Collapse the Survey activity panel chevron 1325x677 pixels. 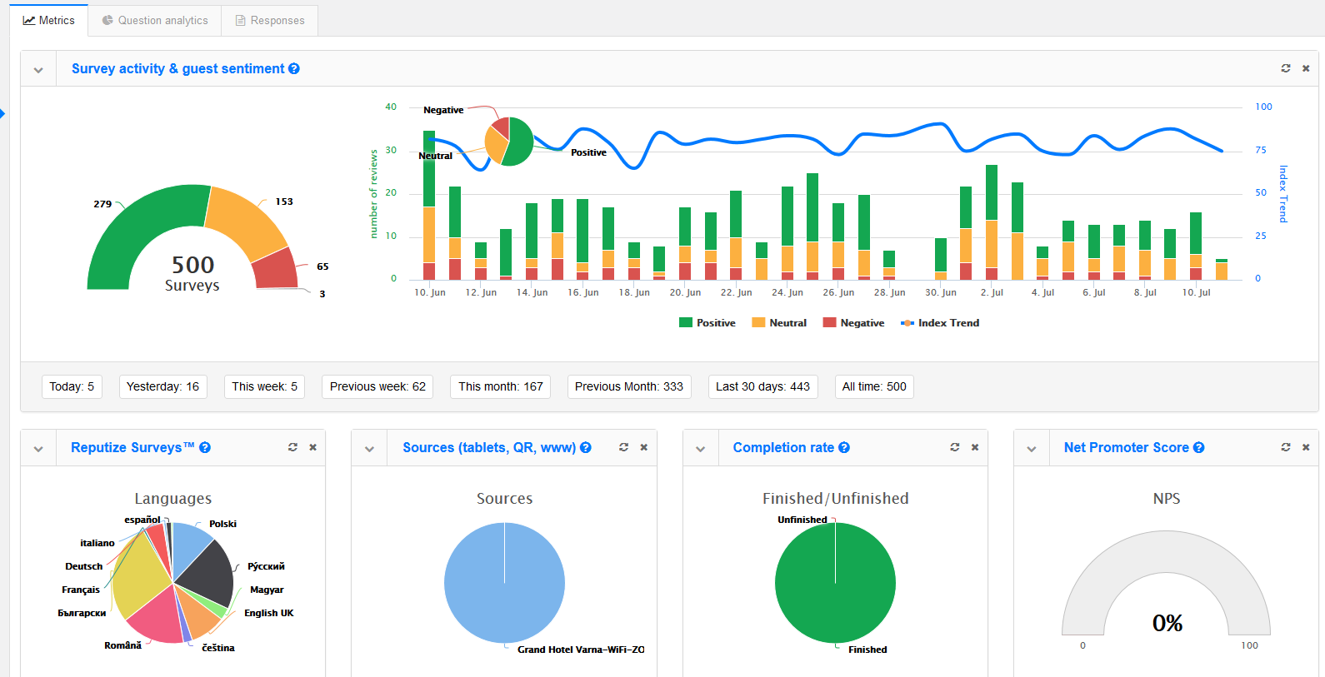click(38, 70)
